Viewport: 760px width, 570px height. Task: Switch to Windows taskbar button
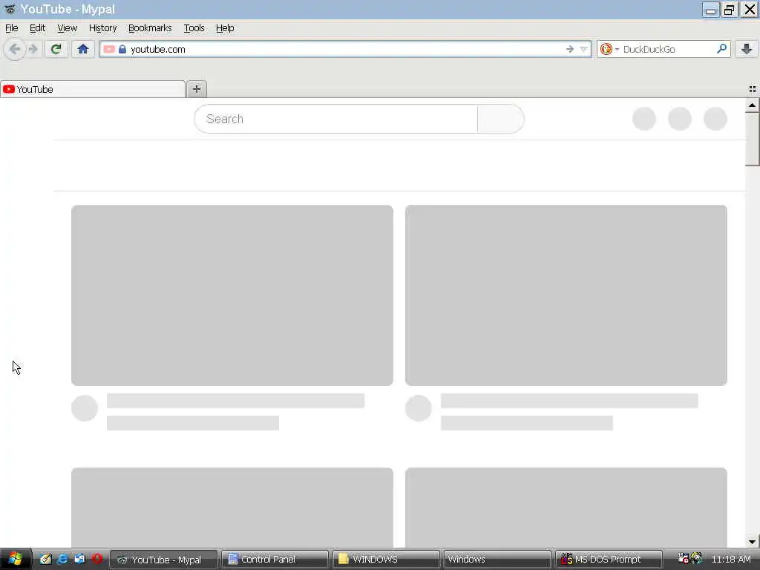click(x=497, y=560)
